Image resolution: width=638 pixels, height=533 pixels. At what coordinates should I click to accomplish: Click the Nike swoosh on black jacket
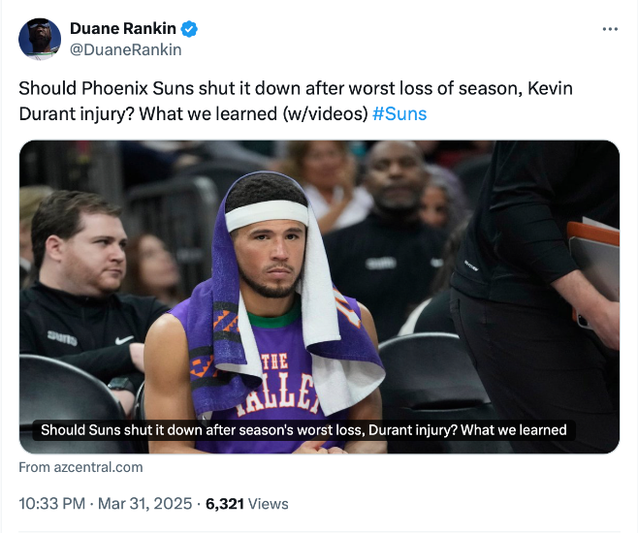(124, 340)
